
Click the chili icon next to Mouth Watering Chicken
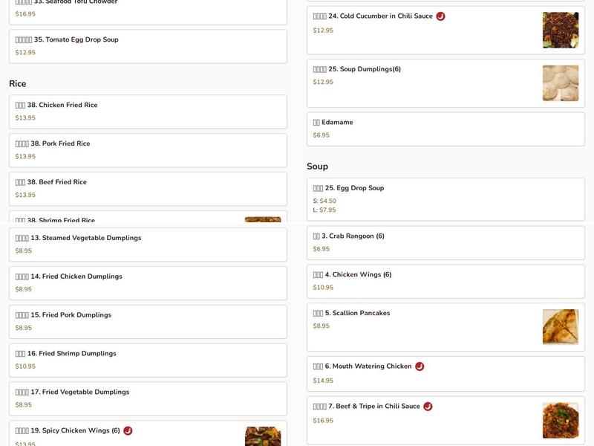point(420,366)
